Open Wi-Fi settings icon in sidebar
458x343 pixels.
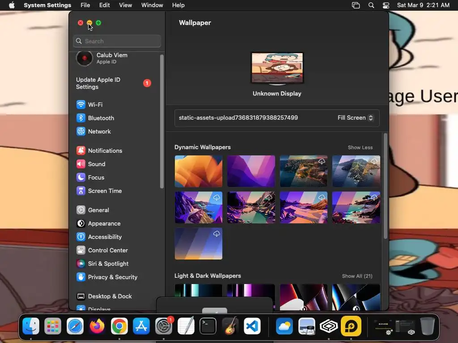pos(81,105)
